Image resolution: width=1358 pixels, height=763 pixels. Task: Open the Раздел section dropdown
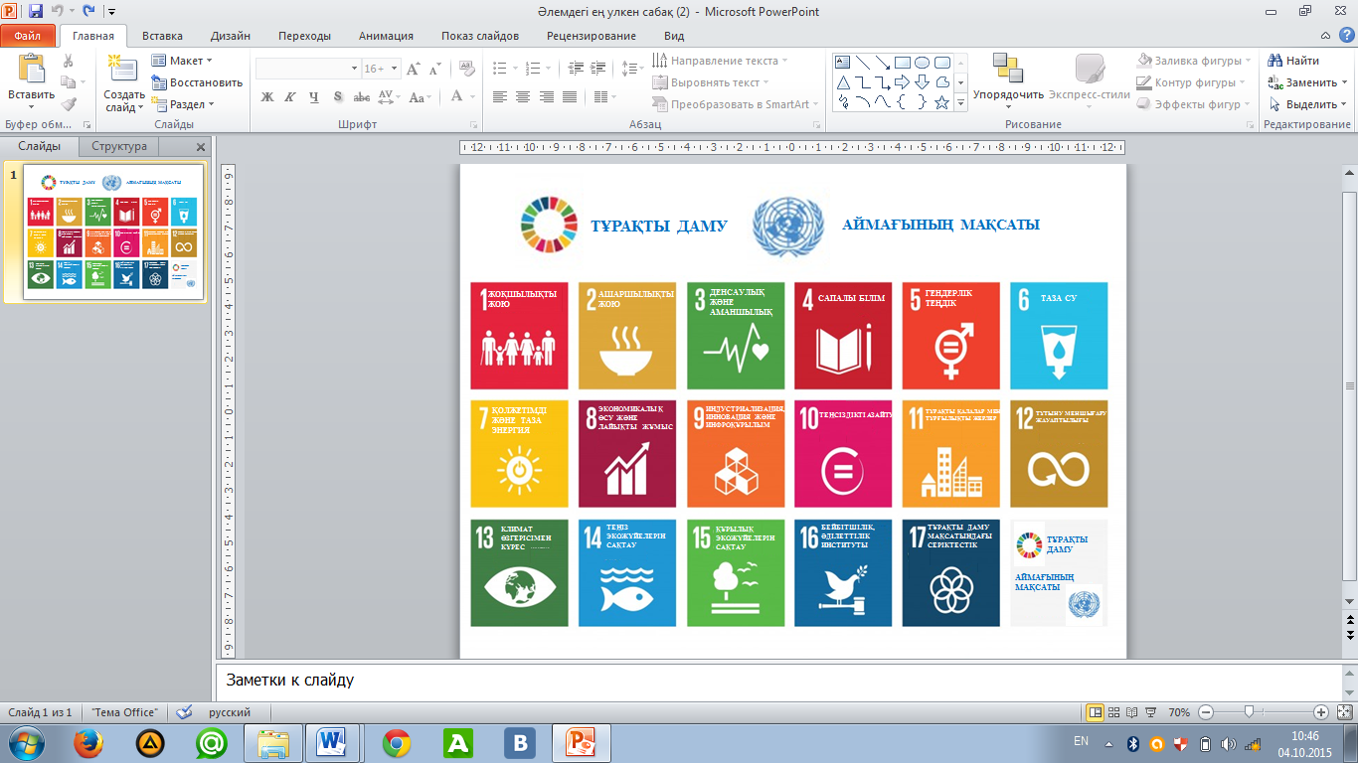183,104
